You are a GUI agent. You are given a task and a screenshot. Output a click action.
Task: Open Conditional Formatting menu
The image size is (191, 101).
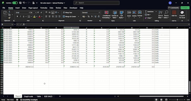point(106,15)
